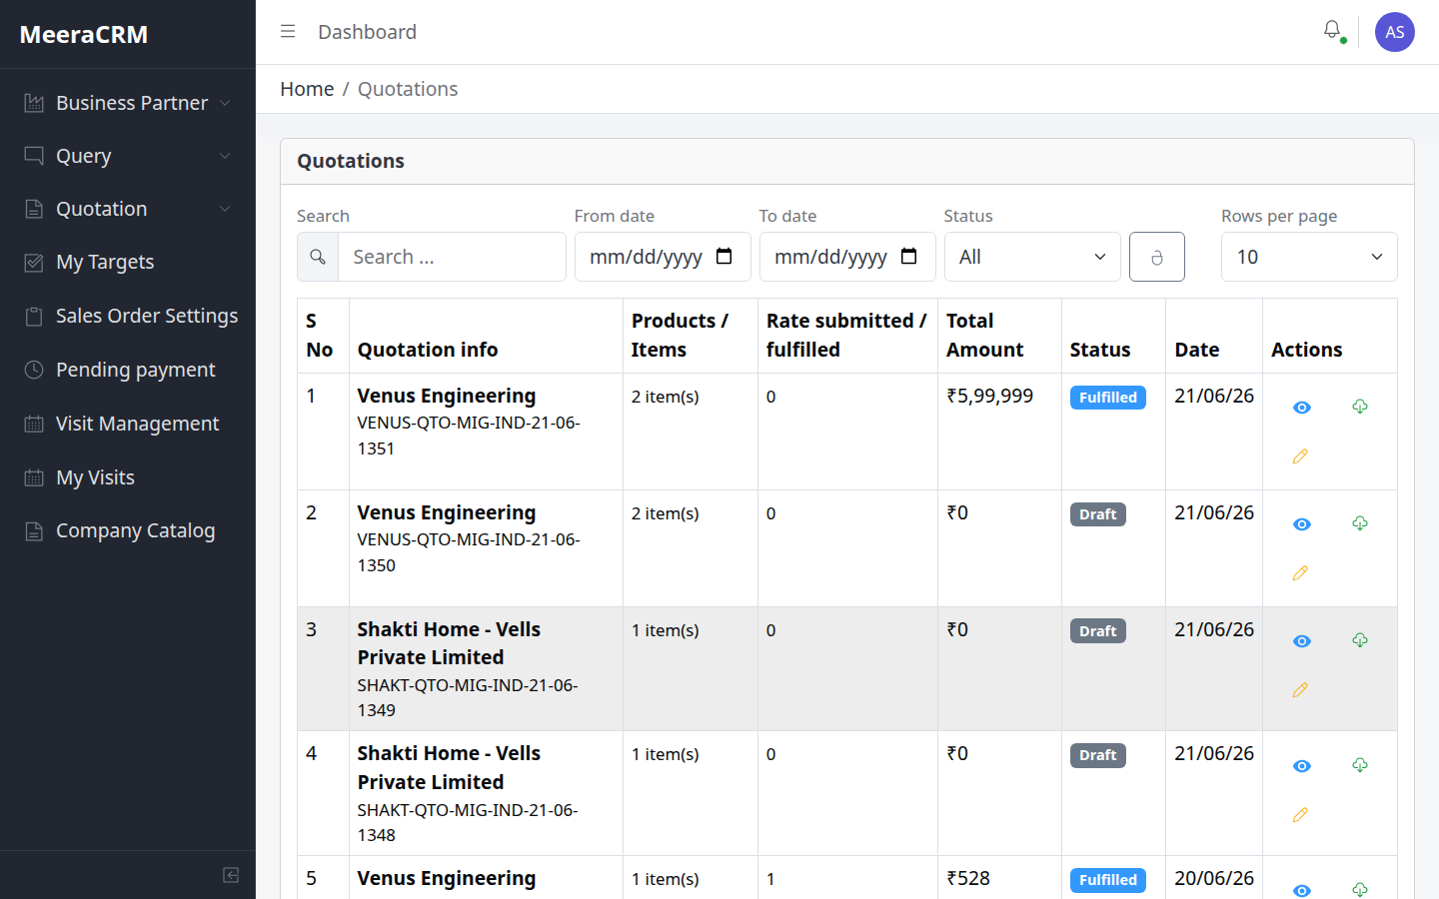Click the search magnifier icon

pos(318,257)
